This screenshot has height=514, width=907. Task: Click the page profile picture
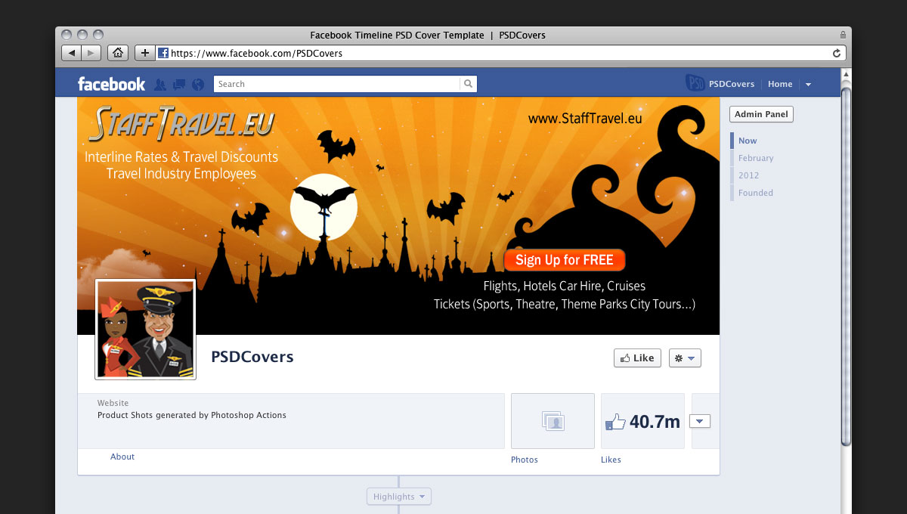click(145, 330)
